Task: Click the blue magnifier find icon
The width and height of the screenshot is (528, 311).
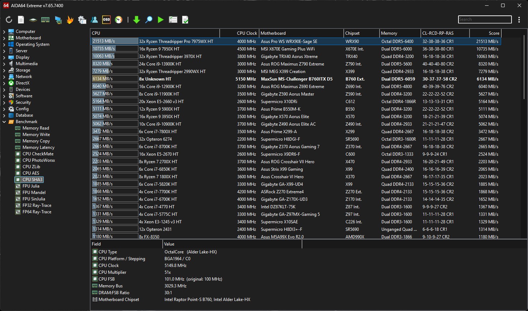Action: [149, 20]
